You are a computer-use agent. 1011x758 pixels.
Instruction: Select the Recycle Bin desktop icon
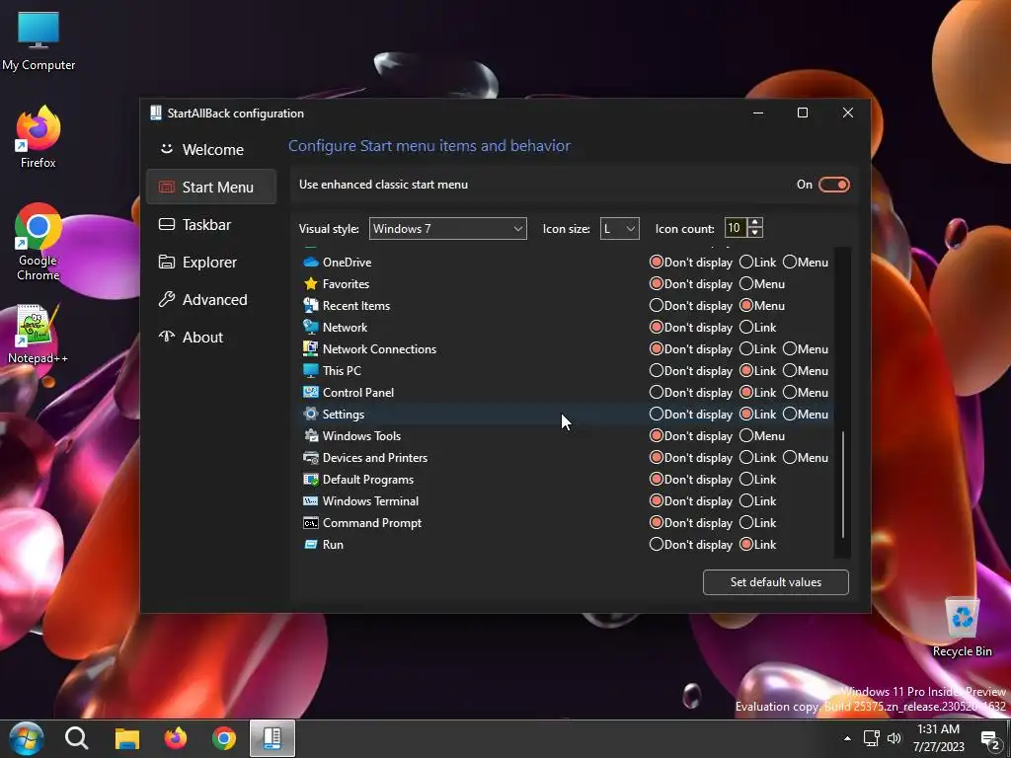pos(962,627)
